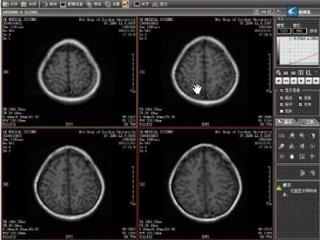
Task: Switch to the 显示 display tab
Action: pyautogui.click(x=285, y=122)
